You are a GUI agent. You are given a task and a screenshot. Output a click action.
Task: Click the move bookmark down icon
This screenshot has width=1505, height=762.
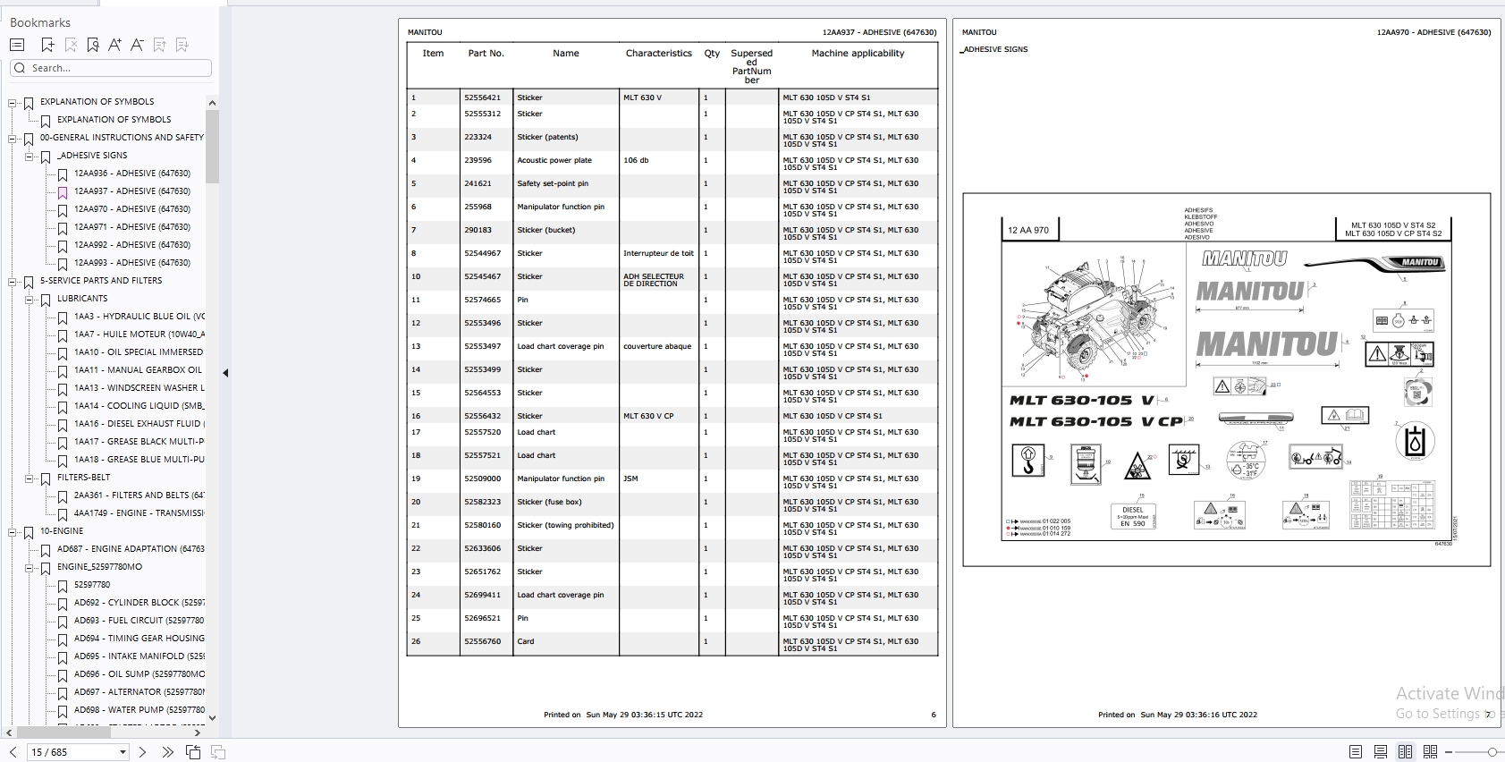(182, 45)
